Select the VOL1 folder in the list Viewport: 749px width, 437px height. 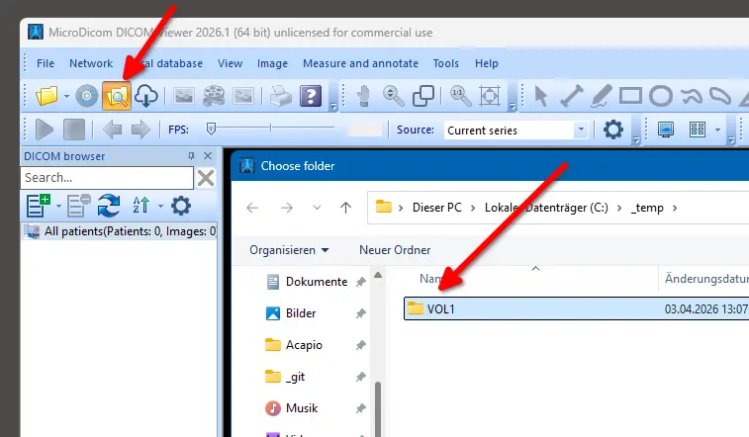tap(441, 308)
